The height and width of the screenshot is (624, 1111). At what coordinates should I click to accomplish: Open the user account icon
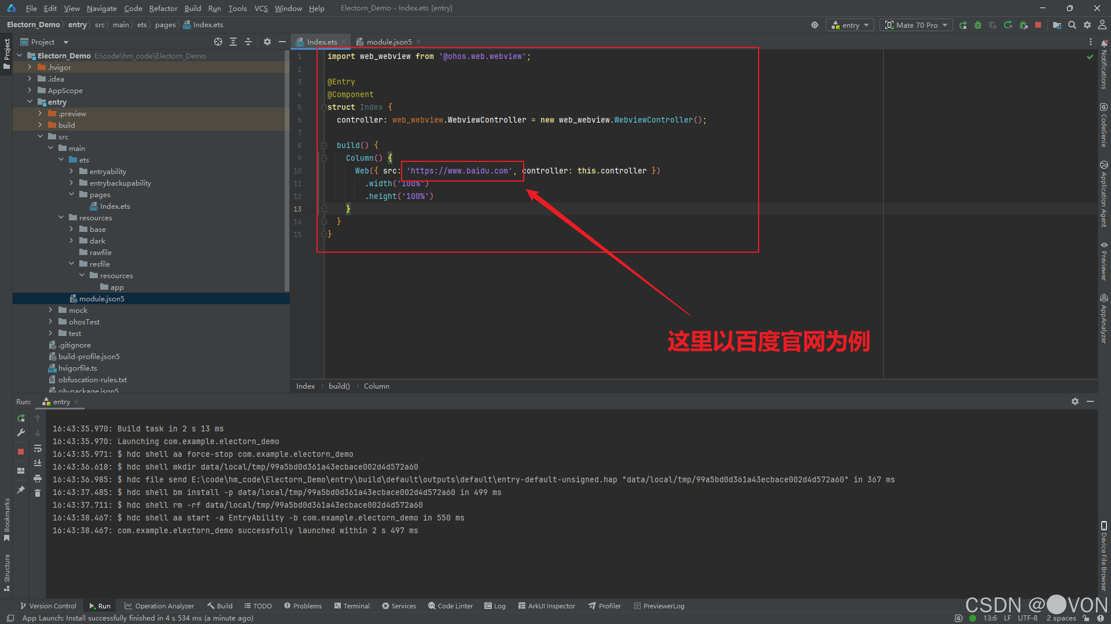[1102, 25]
